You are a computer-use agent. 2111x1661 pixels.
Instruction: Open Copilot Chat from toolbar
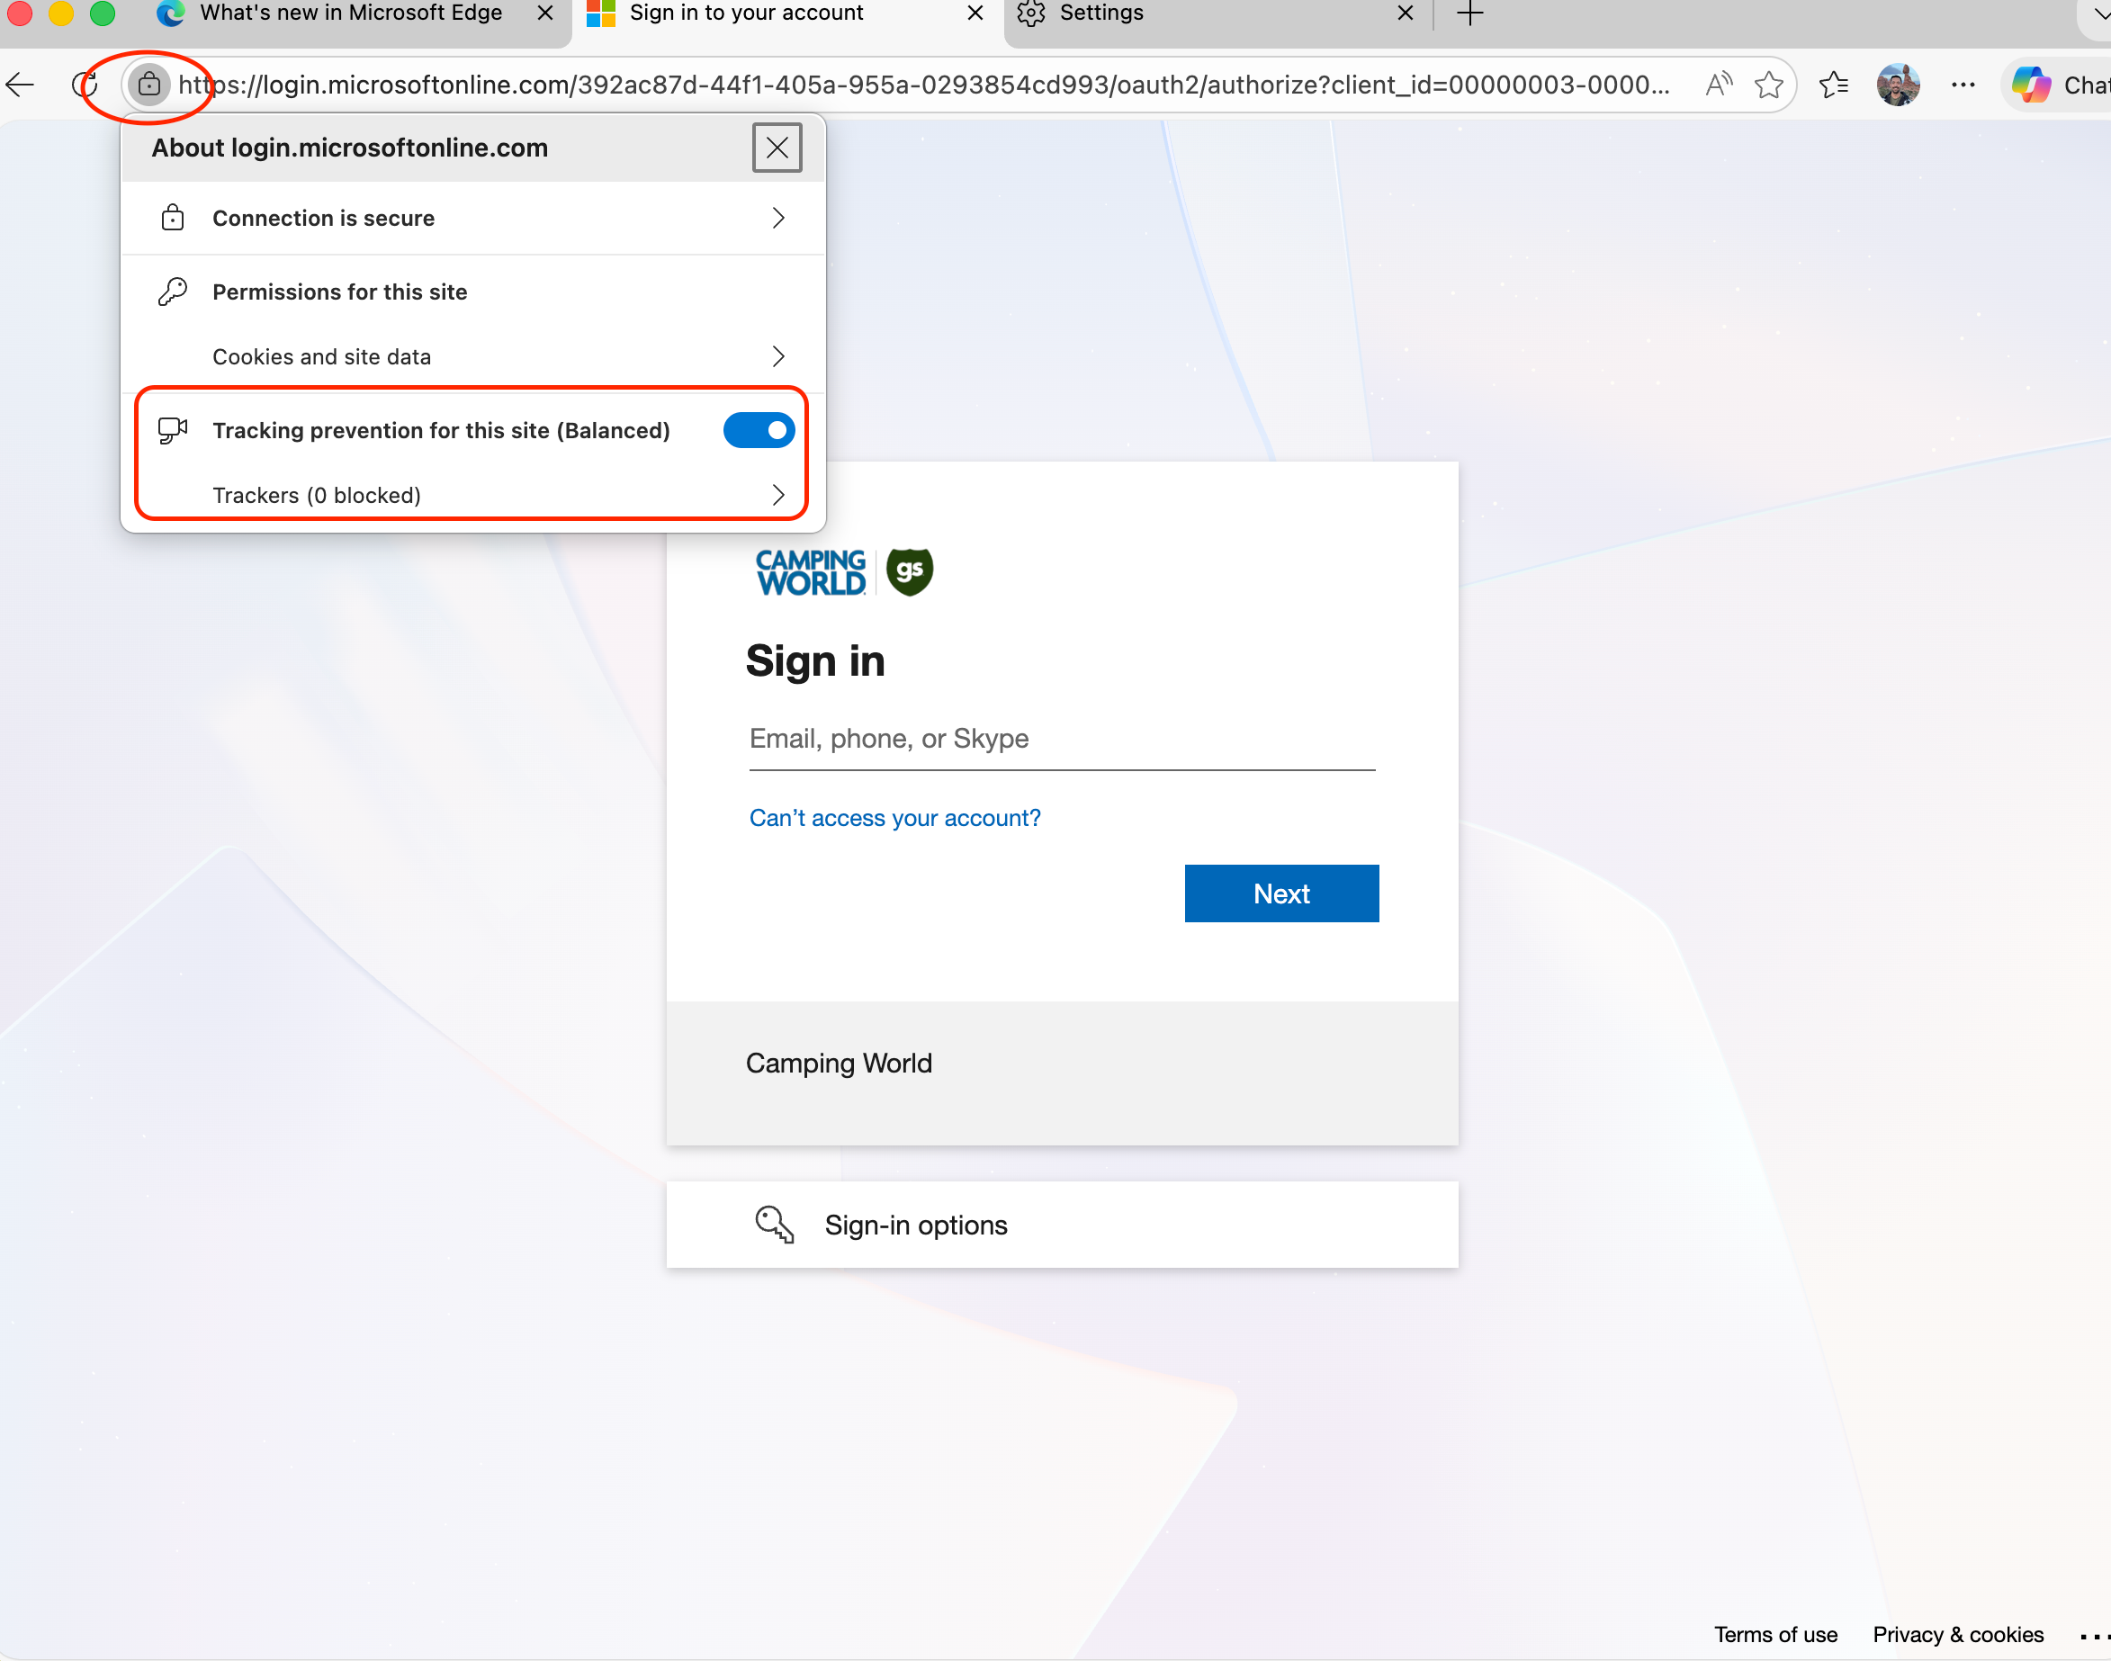2058,85
